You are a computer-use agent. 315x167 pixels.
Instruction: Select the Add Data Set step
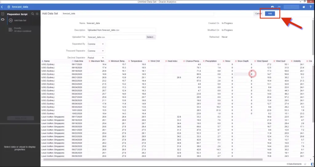[x=20, y=21]
